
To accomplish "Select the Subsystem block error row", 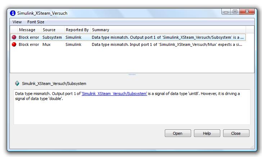I will [144, 37].
